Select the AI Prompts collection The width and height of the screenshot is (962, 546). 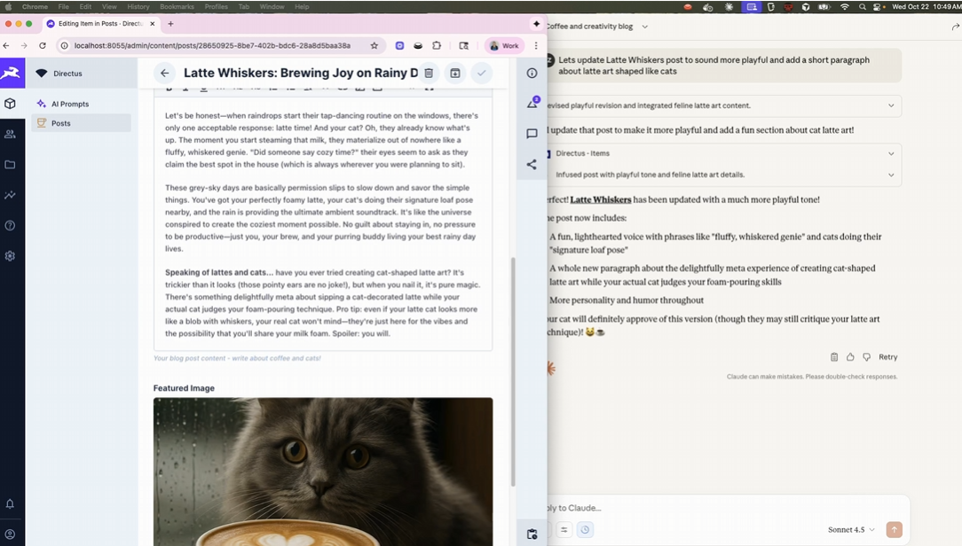81,104
